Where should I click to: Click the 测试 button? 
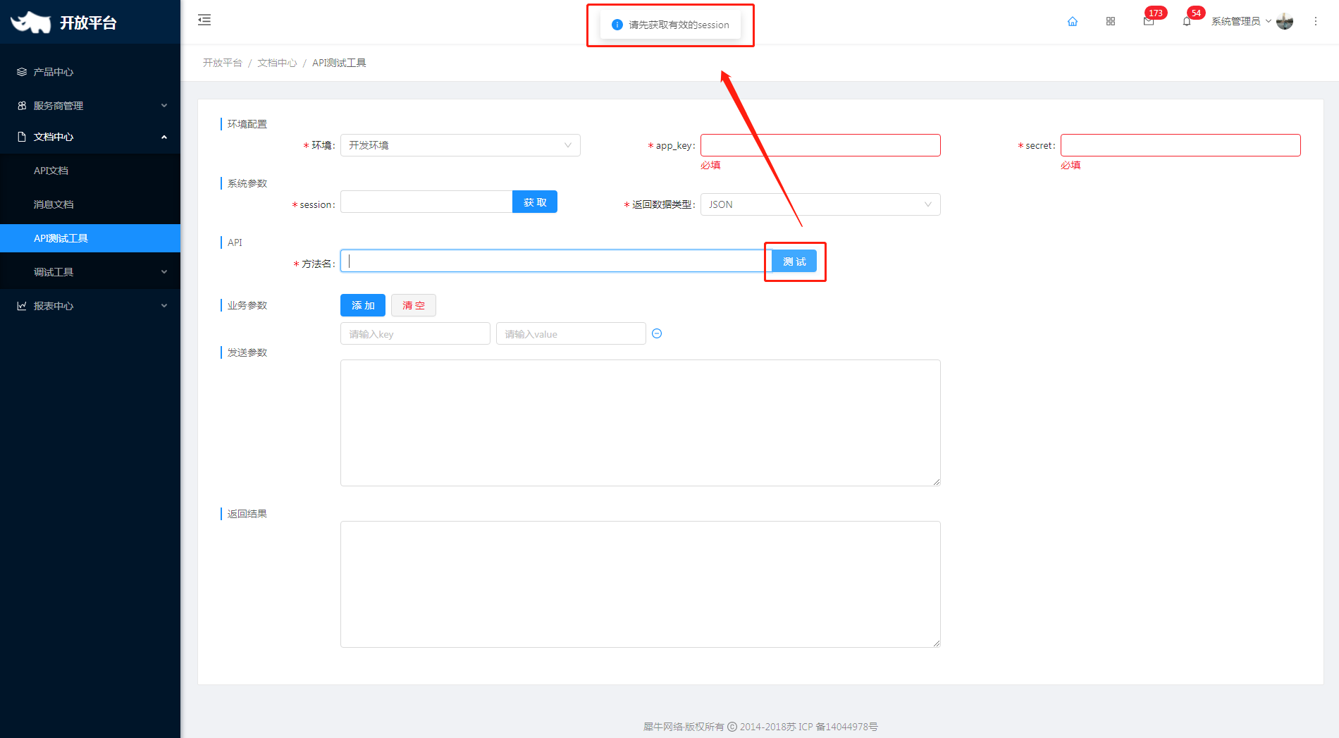pyautogui.click(x=794, y=262)
